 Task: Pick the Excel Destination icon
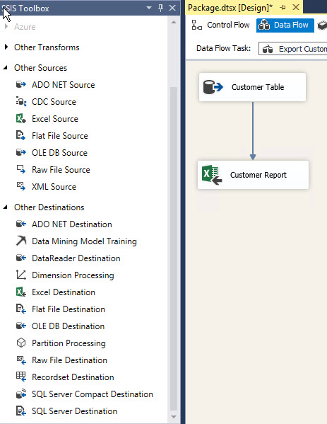pyautogui.click(x=20, y=292)
